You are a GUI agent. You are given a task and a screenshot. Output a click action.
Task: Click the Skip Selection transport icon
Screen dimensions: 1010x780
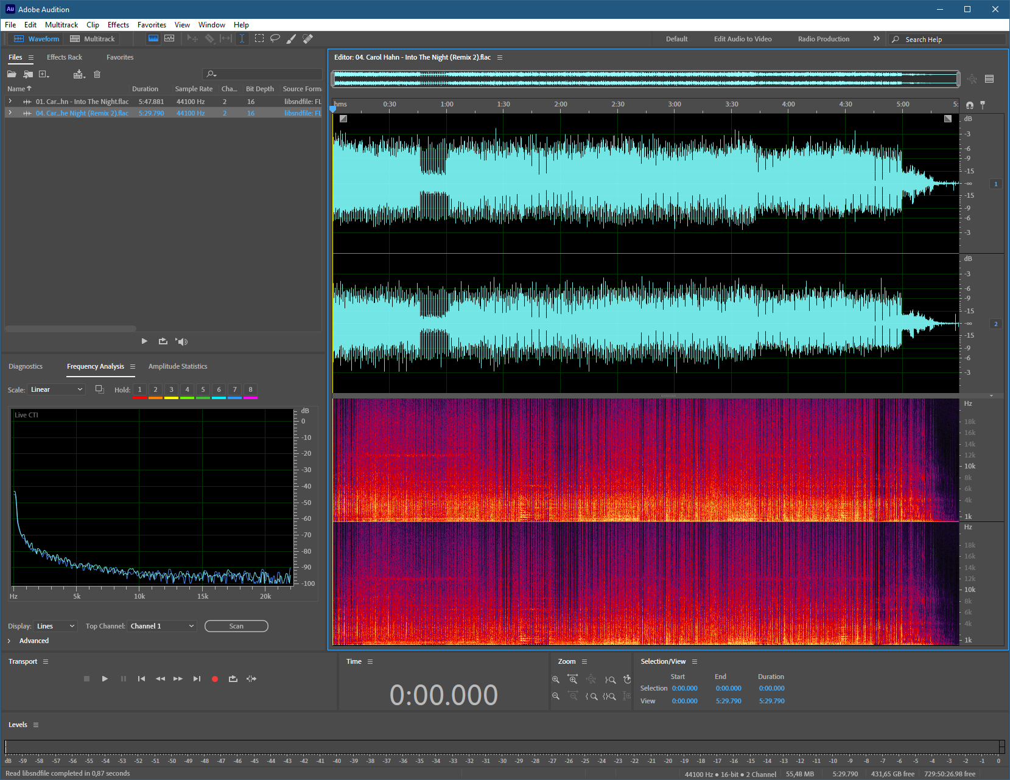(251, 678)
